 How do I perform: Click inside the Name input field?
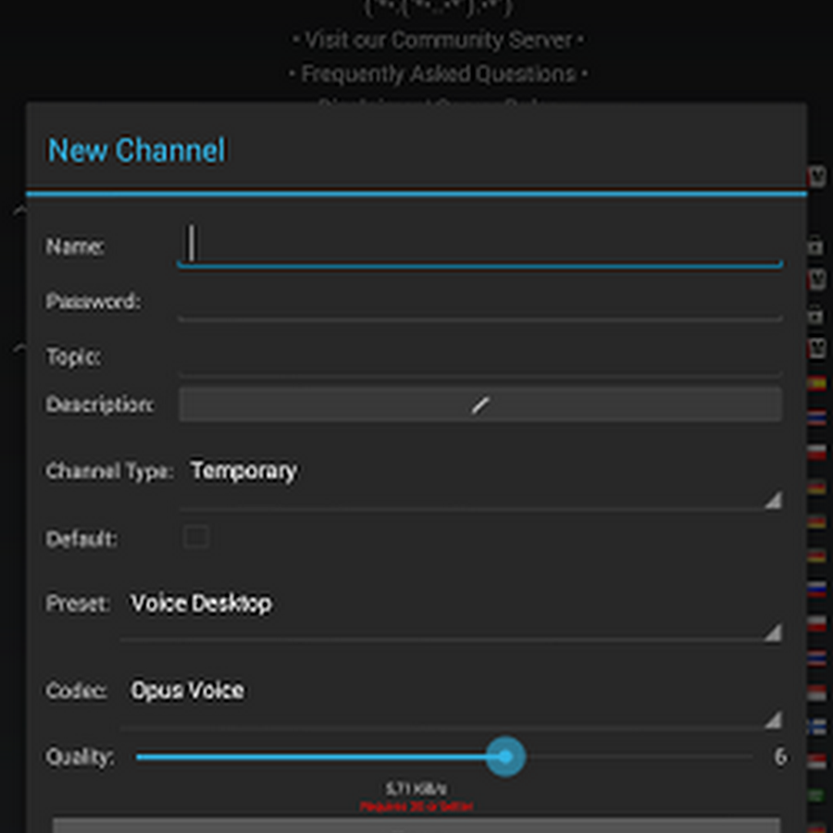(x=479, y=245)
